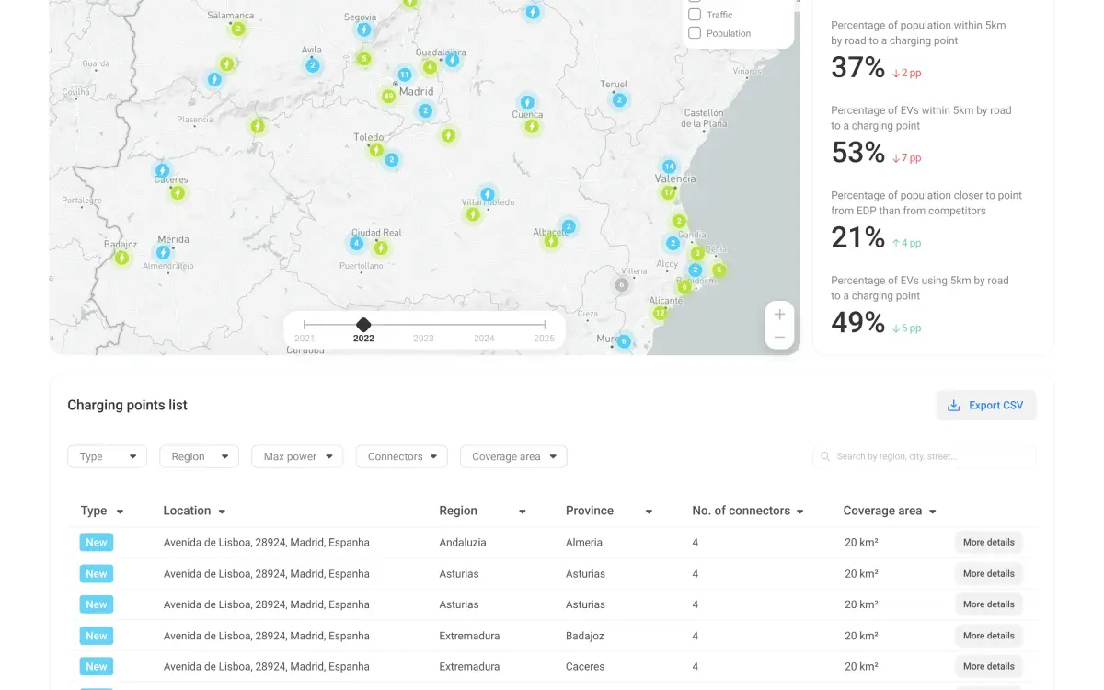Click the search by region, city, street field
Screen dimensions: 1104x690
[925, 456]
